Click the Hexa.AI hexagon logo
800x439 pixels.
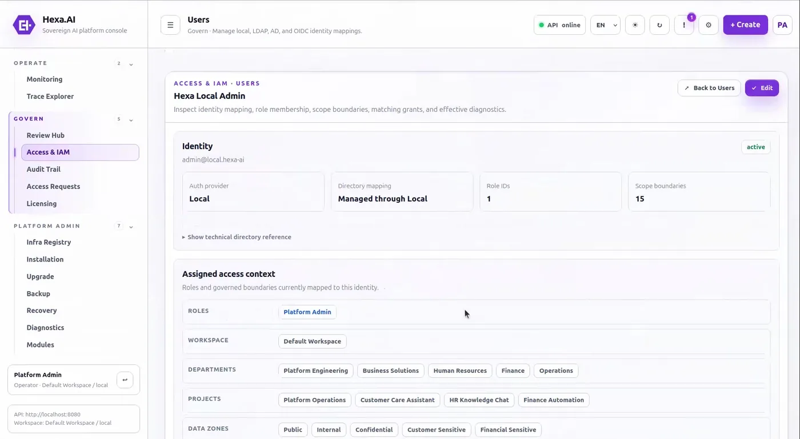pos(24,25)
